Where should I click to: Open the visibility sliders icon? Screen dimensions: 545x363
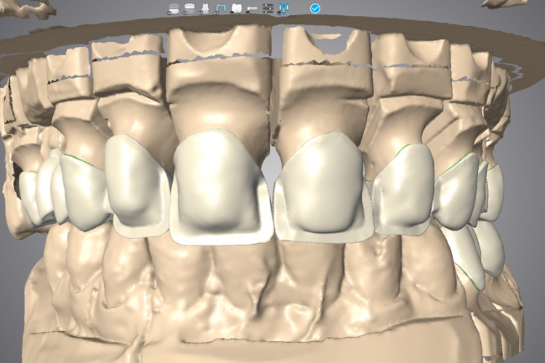268,8
